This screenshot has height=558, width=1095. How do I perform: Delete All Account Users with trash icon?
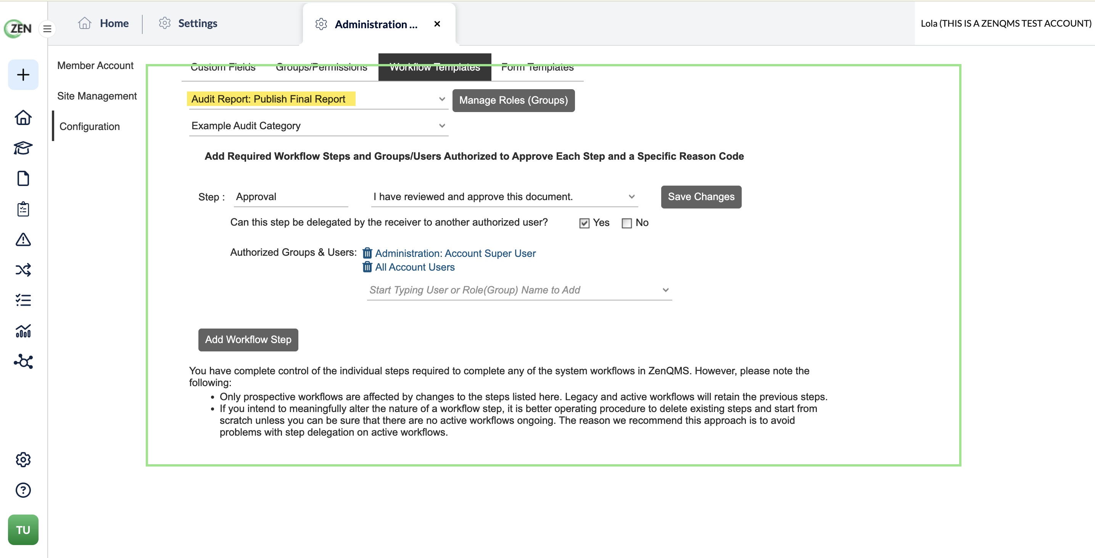[x=367, y=267]
